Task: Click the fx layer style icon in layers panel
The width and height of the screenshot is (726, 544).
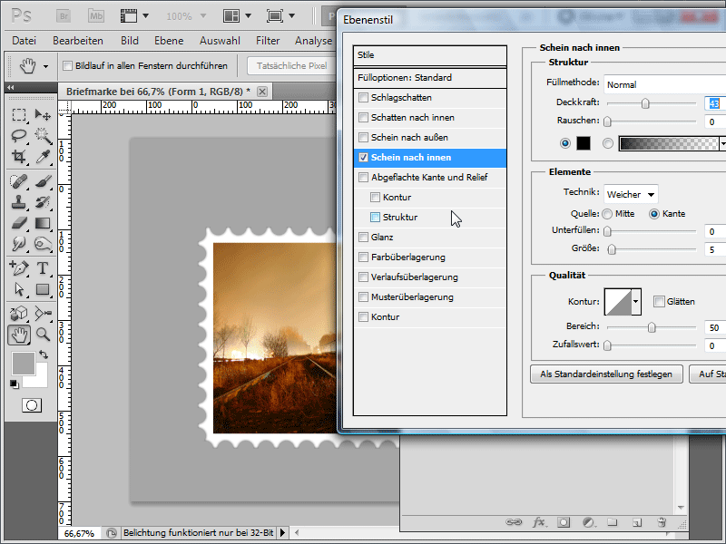Action: (x=538, y=523)
